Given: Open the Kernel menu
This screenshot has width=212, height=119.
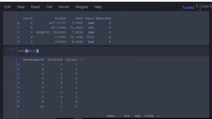Looking at the screenshot, I should pyautogui.click(x=64, y=7).
